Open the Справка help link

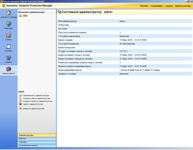(x=169, y=6)
